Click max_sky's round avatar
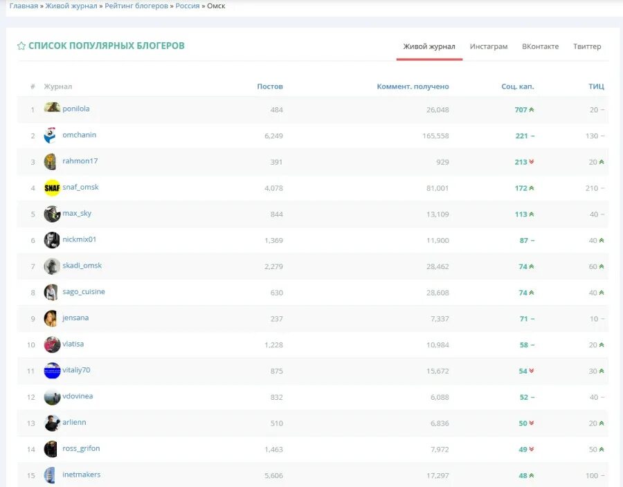Viewport: 623px width, 487px height. click(52, 214)
